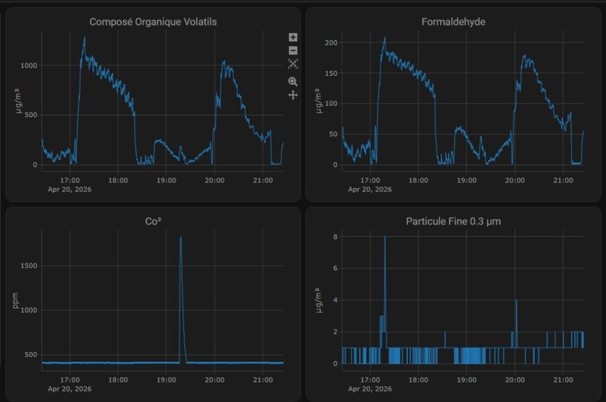Click the 8 tick on the Particule Fine y-axis
The image size is (606, 402).
pyautogui.click(x=335, y=237)
